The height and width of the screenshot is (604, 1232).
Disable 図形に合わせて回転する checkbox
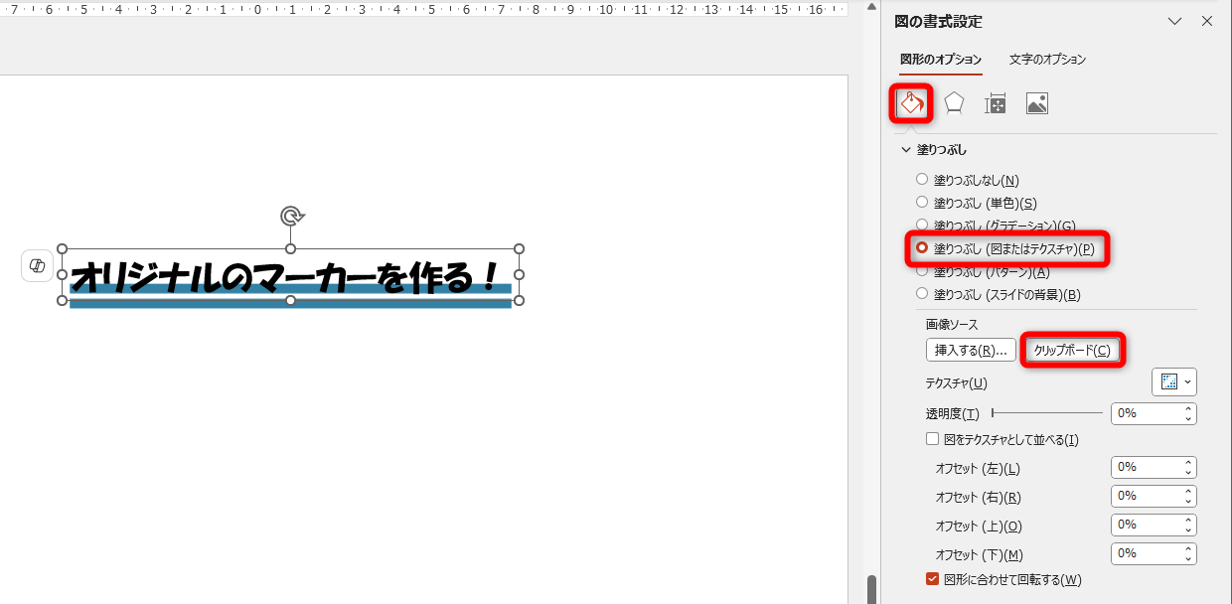[932, 579]
